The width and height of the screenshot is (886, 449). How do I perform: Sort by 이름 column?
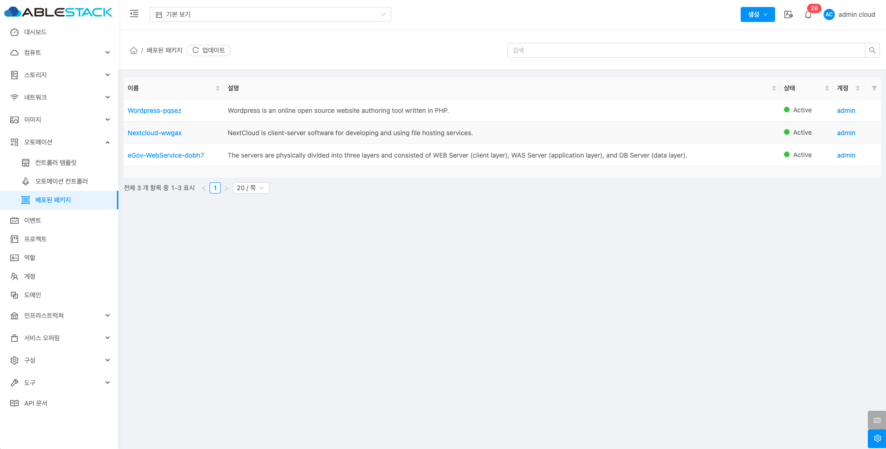pos(218,88)
